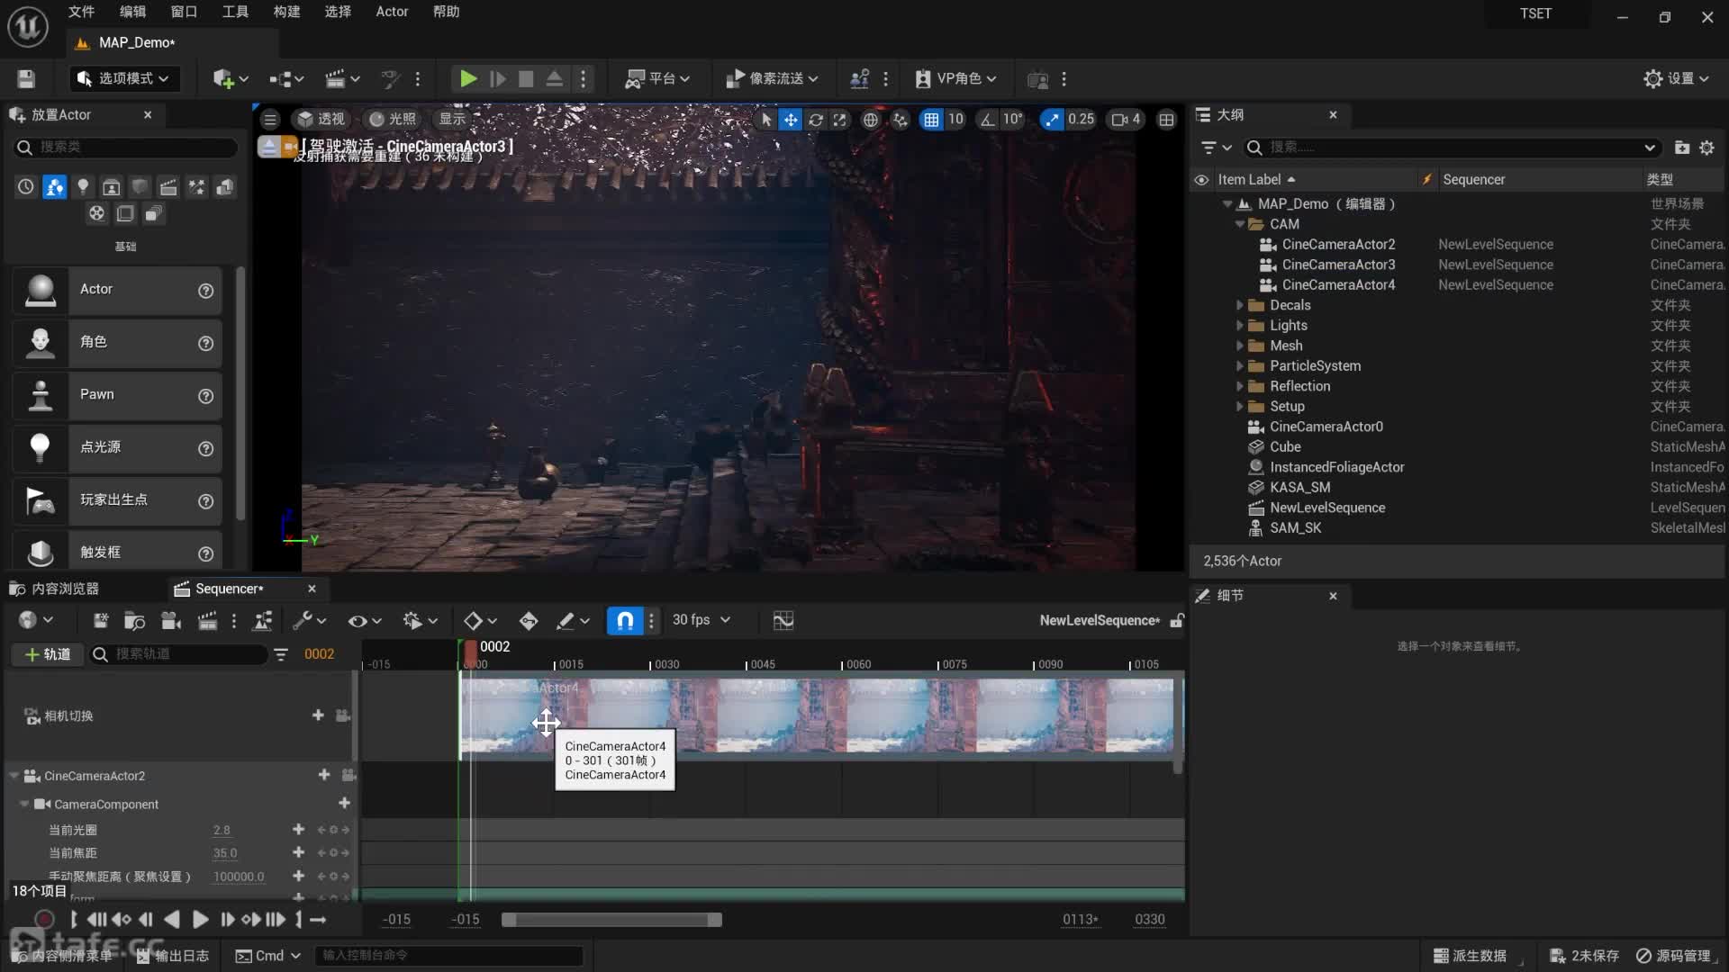Click the playhead marker at frame 0002
The image size is (1729, 972).
[471, 653]
